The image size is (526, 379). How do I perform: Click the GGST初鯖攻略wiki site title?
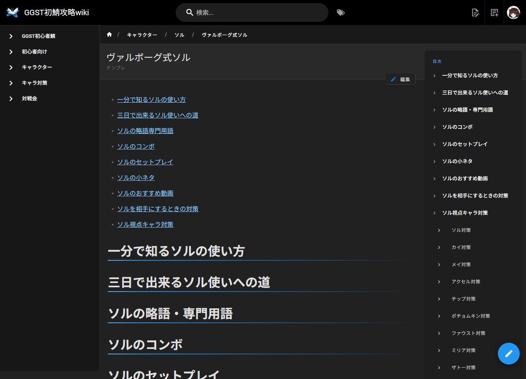coord(57,12)
